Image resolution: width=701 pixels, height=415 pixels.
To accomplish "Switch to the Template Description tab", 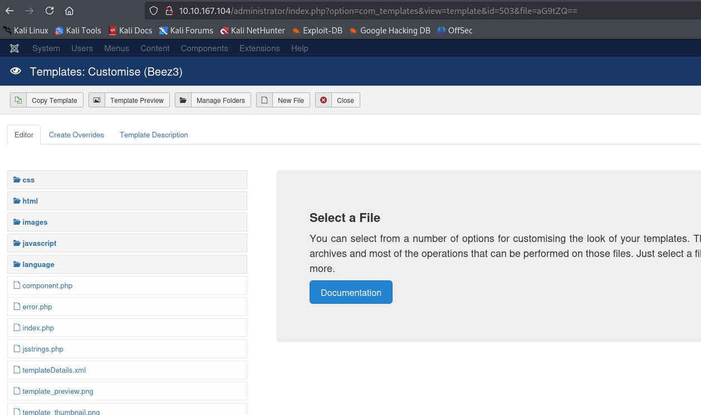I will click(x=154, y=135).
